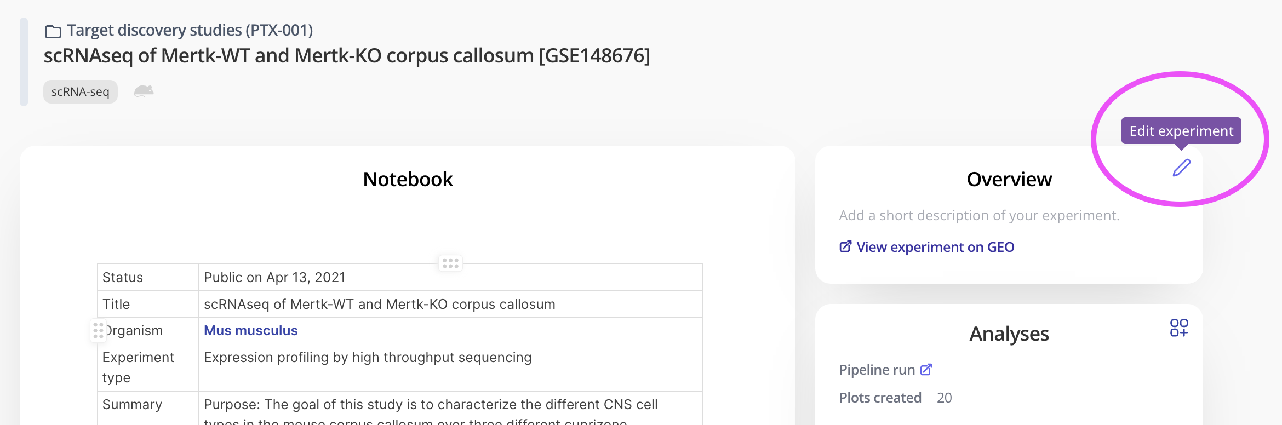Click the Edit experiment tooltip label
The width and height of the screenshot is (1282, 425).
pos(1181,131)
